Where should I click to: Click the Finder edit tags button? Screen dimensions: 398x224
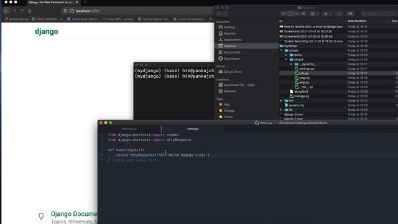[350, 14]
